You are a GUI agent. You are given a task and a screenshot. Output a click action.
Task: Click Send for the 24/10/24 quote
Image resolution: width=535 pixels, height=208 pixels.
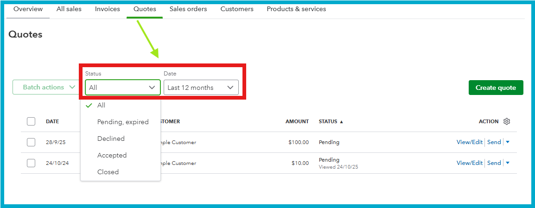[x=494, y=163]
